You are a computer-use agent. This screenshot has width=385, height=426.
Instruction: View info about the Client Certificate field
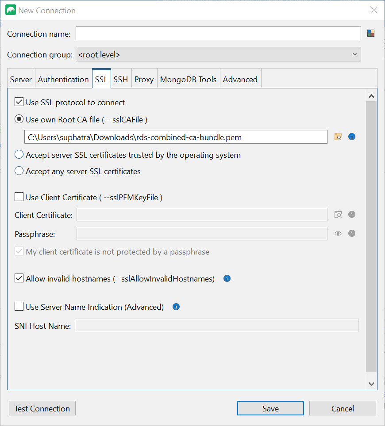[x=352, y=214]
